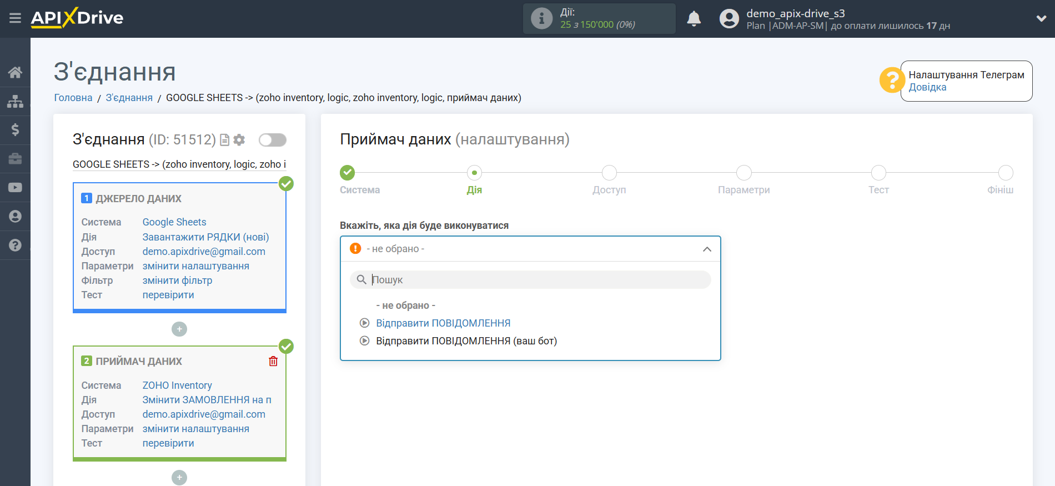Click source demo.apixdrive@gmail.com access link
The image size is (1055, 486).
click(204, 252)
